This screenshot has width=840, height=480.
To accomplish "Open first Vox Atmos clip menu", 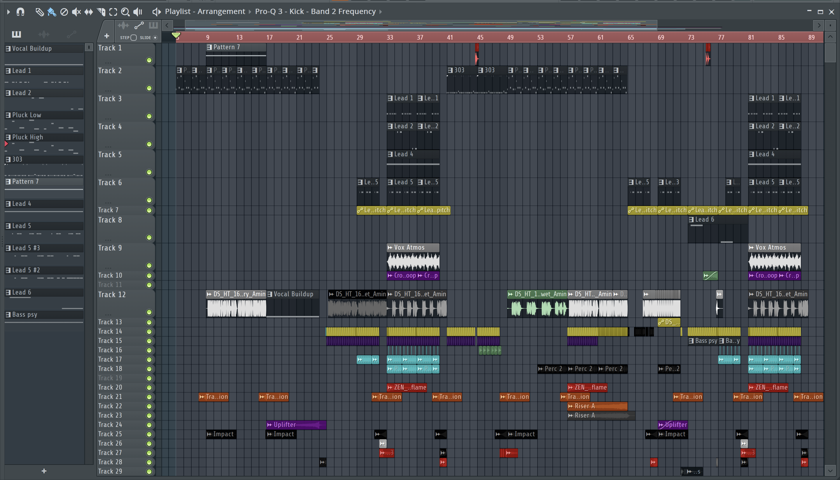I will (x=390, y=248).
